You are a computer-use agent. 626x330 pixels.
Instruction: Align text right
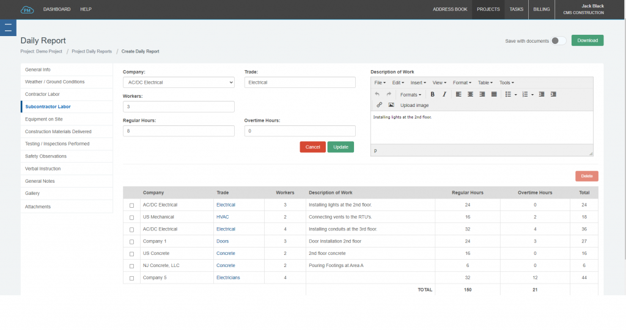[x=482, y=94]
